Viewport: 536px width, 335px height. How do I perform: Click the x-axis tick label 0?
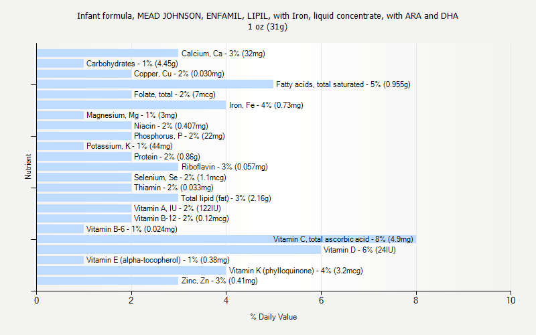(x=37, y=300)
